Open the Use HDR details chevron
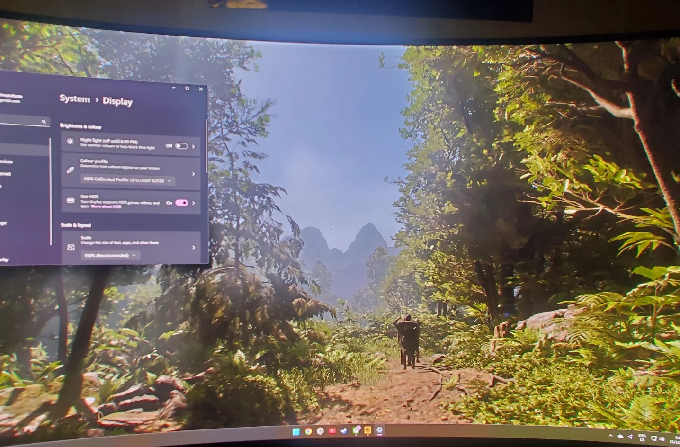The width and height of the screenshot is (680, 447). click(x=193, y=203)
